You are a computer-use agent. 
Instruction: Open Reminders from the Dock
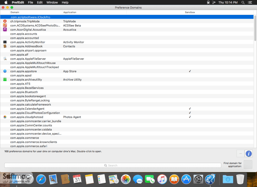tap(102, 179)
